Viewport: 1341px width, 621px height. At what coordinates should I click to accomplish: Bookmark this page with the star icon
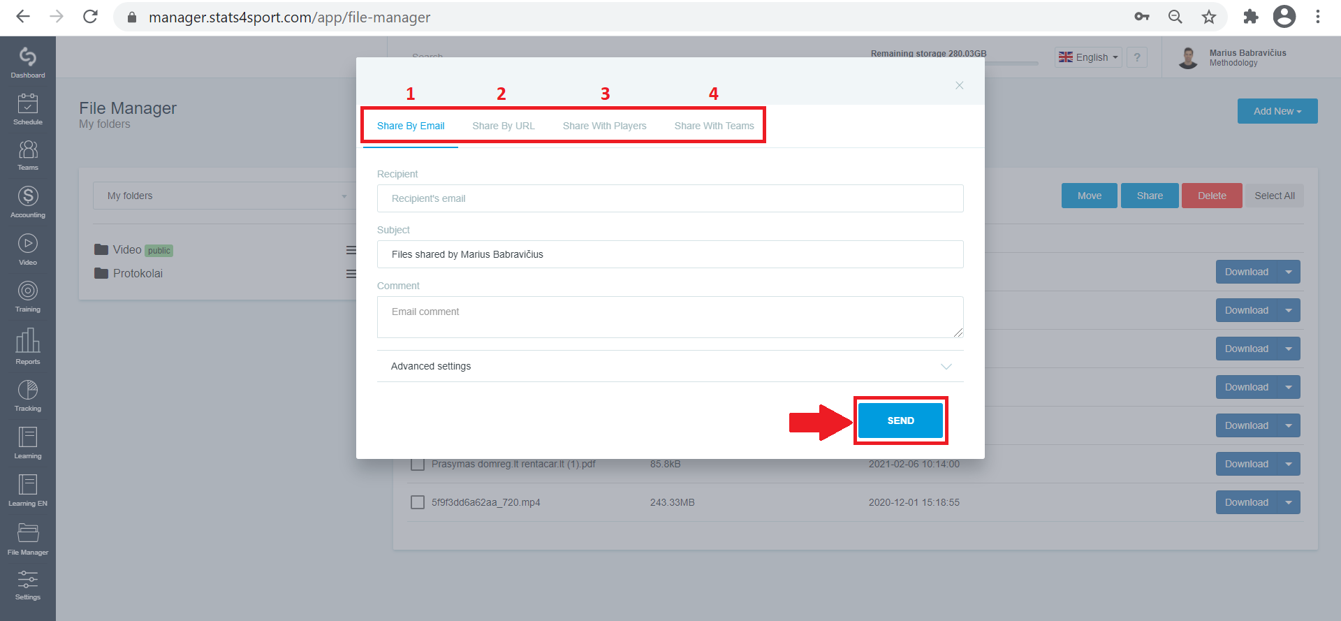click(1209, 17)
